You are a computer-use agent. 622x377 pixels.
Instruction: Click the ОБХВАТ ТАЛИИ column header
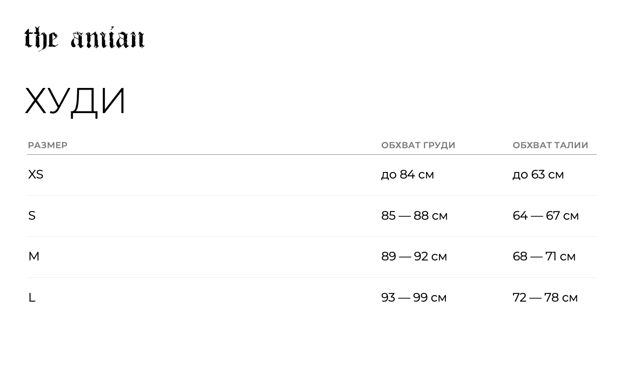[x=550, y=145]
